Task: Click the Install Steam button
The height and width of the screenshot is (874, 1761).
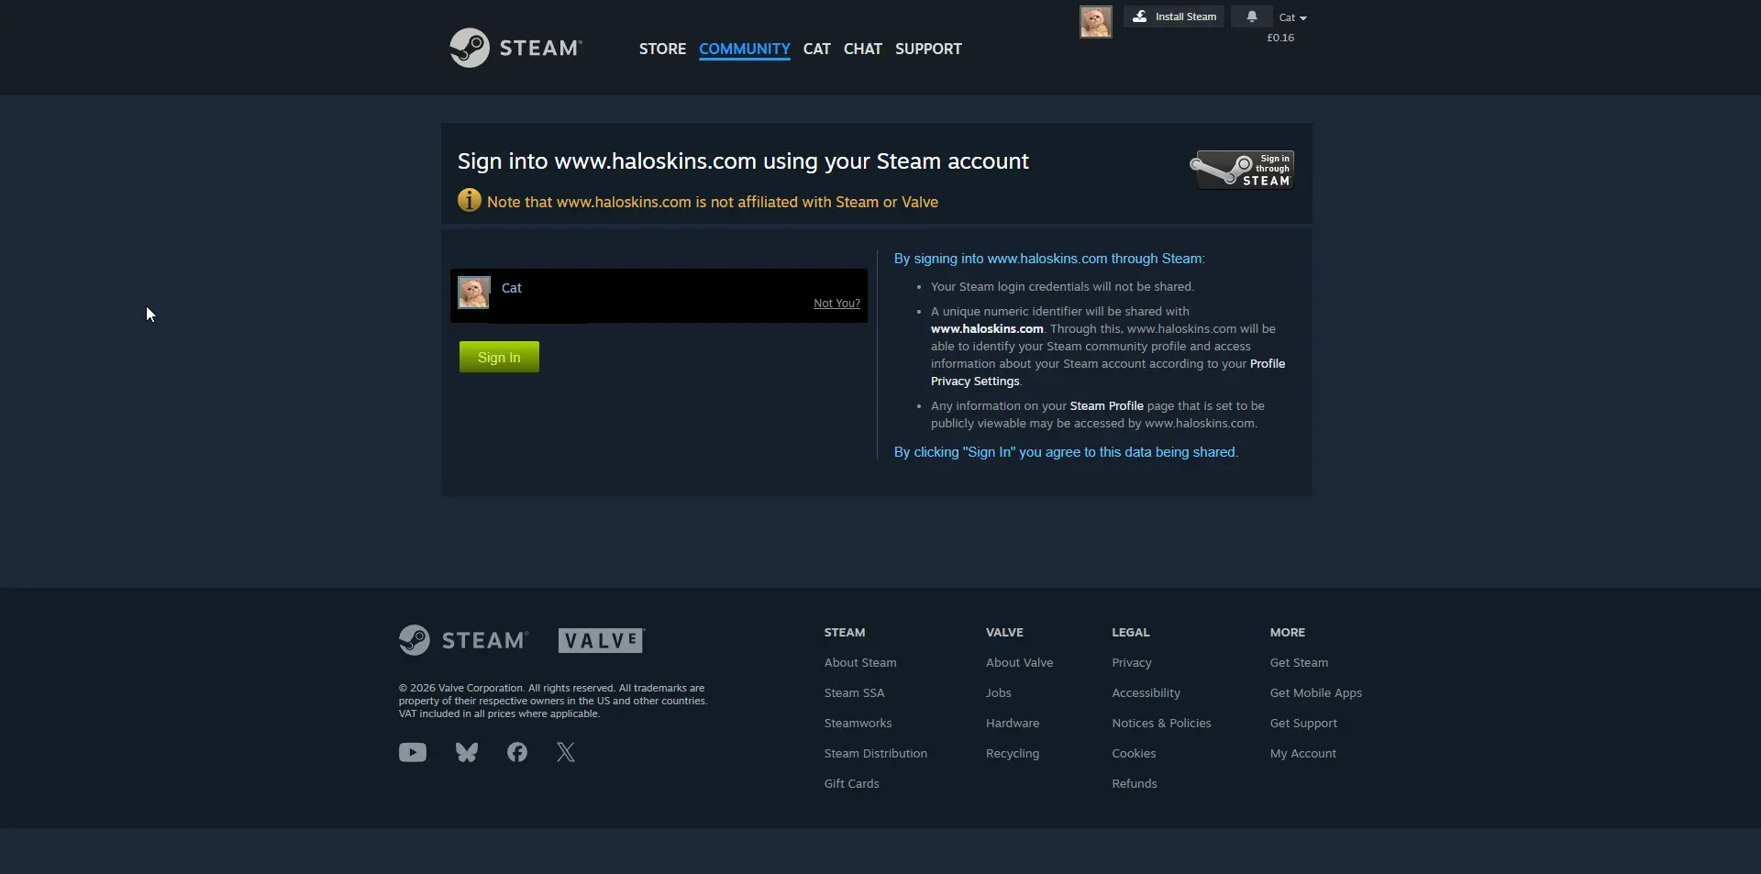Action: click(x=1174, y=17)
